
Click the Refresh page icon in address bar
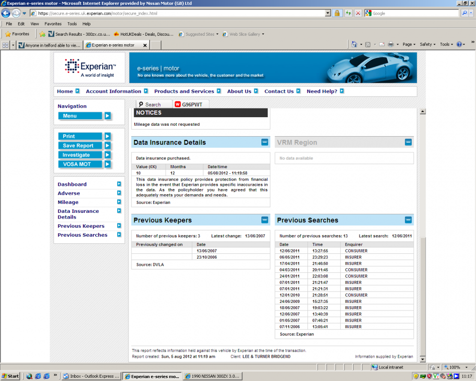tap(348, 13)
